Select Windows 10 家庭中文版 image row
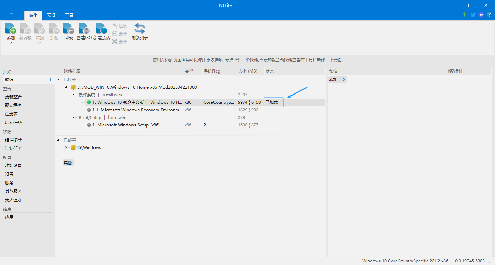This screenshot has height=265, width=495. tap(205, 102)
